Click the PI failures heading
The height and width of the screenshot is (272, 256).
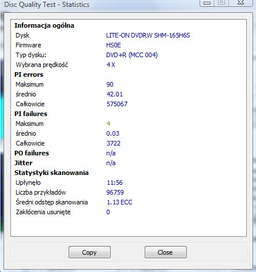coord(31,114)
